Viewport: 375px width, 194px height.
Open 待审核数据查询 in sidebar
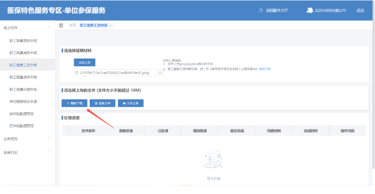coord(22,114)
